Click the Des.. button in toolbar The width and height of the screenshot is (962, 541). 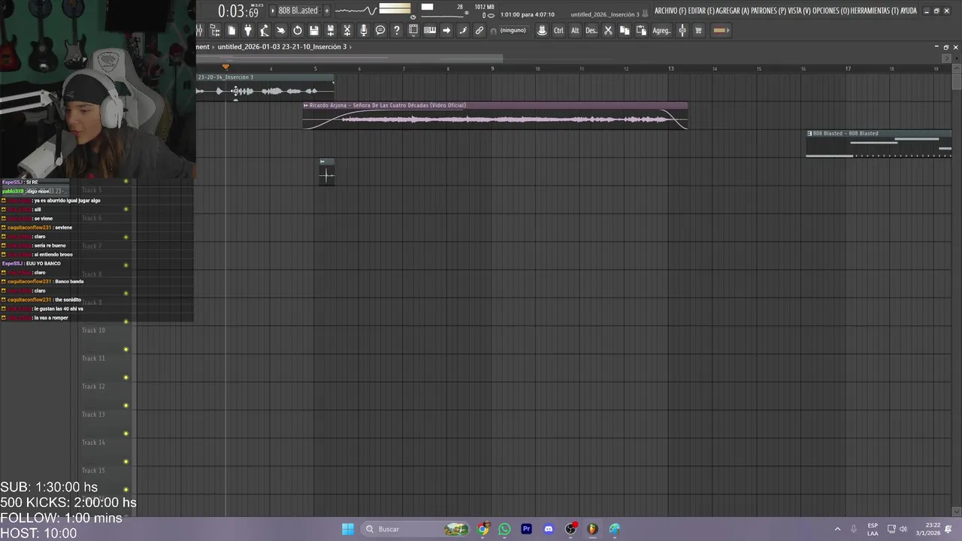pos(591,30)
